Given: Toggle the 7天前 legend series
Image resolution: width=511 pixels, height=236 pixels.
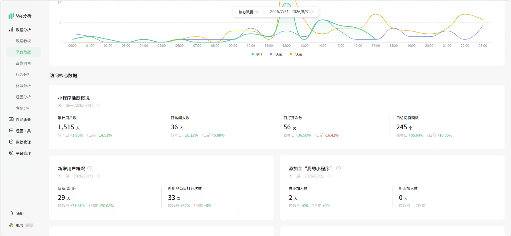Looking at the screenshot, I should click(x=296, y=54).
